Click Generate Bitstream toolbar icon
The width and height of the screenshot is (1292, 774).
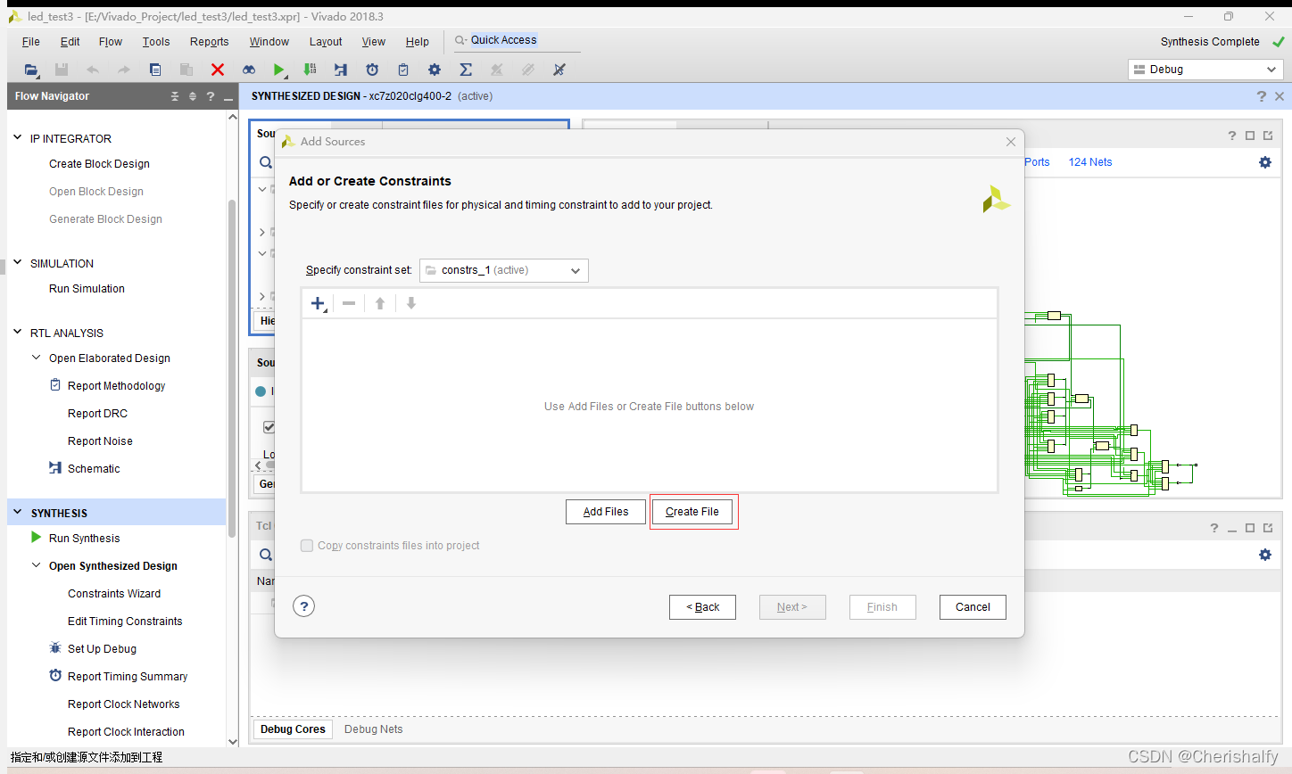coord(310,70)
